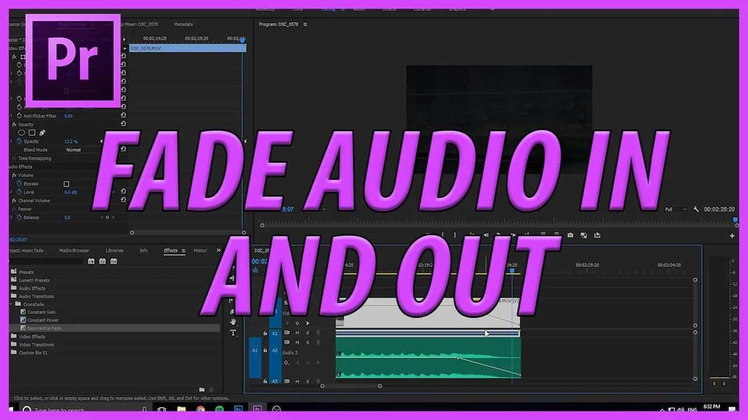The image size is (748, 420).
Task: Switch to the Info tab
Action: [144, 250]
